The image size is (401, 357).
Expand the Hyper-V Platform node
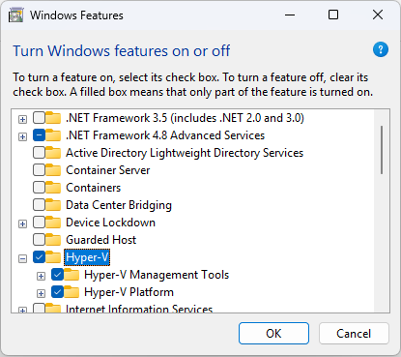[x=41, y=294]
